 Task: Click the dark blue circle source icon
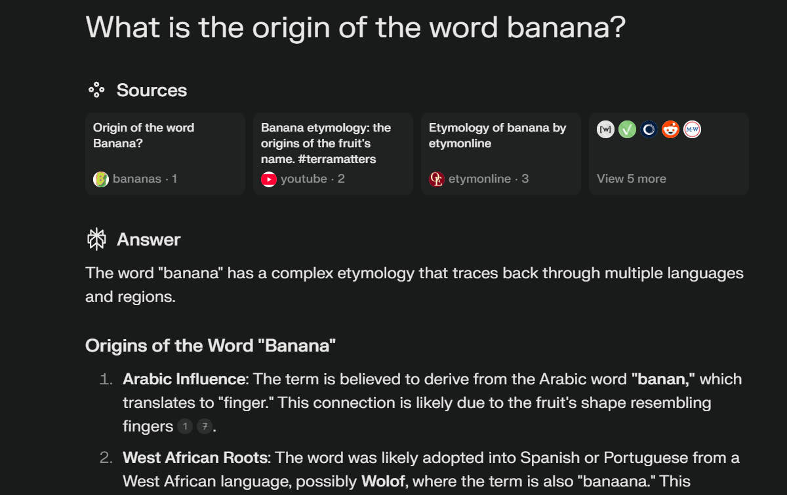649,130
